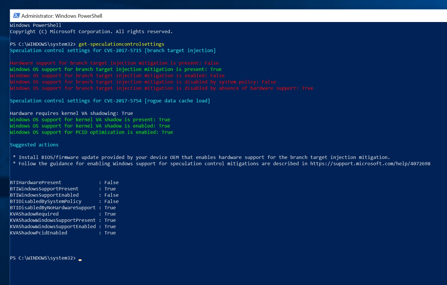
Task: Click the BTIWindowsSupportEnabled row
Action: pyautogui.click(x=64, y=195)
